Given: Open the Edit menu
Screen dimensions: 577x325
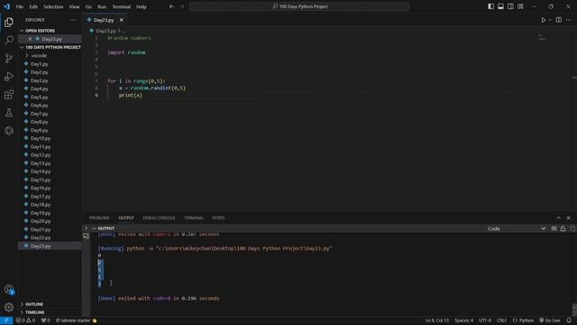Looking at the screenshot, I should pyautogui.click(x=33, y=6).
